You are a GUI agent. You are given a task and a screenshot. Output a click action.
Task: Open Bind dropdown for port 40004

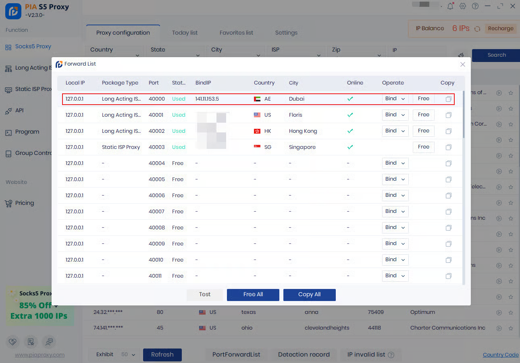point(395,163)
